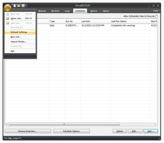
Task: Choose Run Job... from the menu
Action: (20, 37)
